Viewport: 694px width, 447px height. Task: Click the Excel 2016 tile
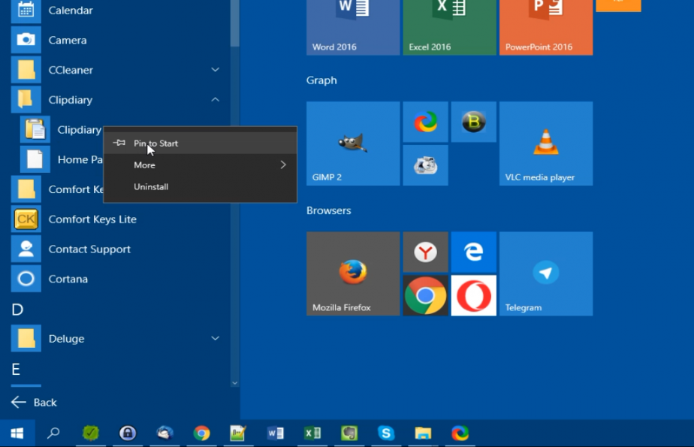click(449, 26)
